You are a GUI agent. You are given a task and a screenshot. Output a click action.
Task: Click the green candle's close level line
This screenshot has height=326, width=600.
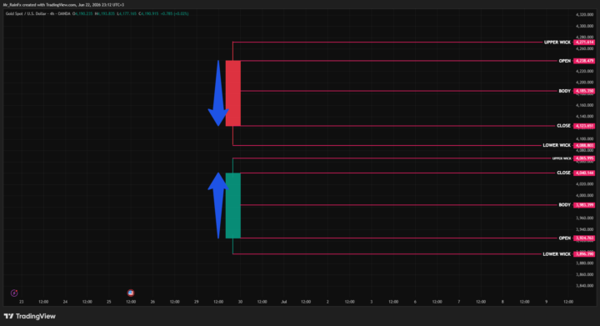[398, 173]
